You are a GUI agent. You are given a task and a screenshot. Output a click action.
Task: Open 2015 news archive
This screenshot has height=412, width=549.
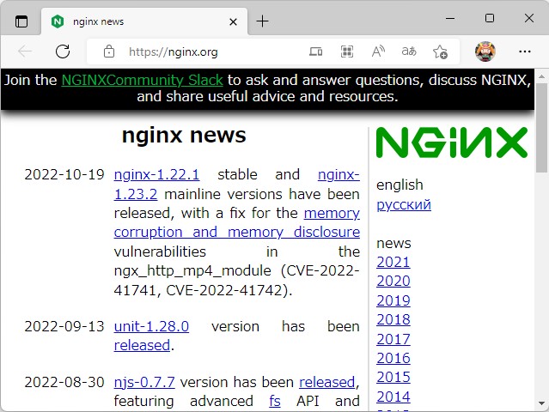(393, 377)
